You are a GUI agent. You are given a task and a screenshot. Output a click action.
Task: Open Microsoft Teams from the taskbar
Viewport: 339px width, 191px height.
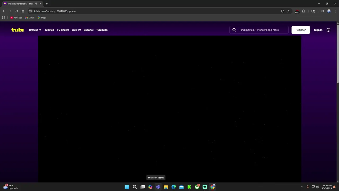click(x=158, y=187)
